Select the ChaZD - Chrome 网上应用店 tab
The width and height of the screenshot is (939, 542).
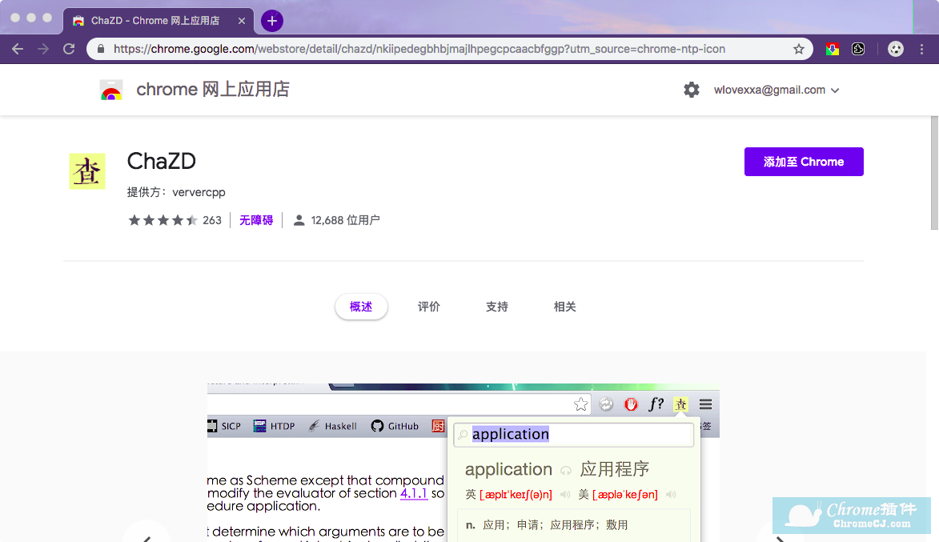(158, 21)
